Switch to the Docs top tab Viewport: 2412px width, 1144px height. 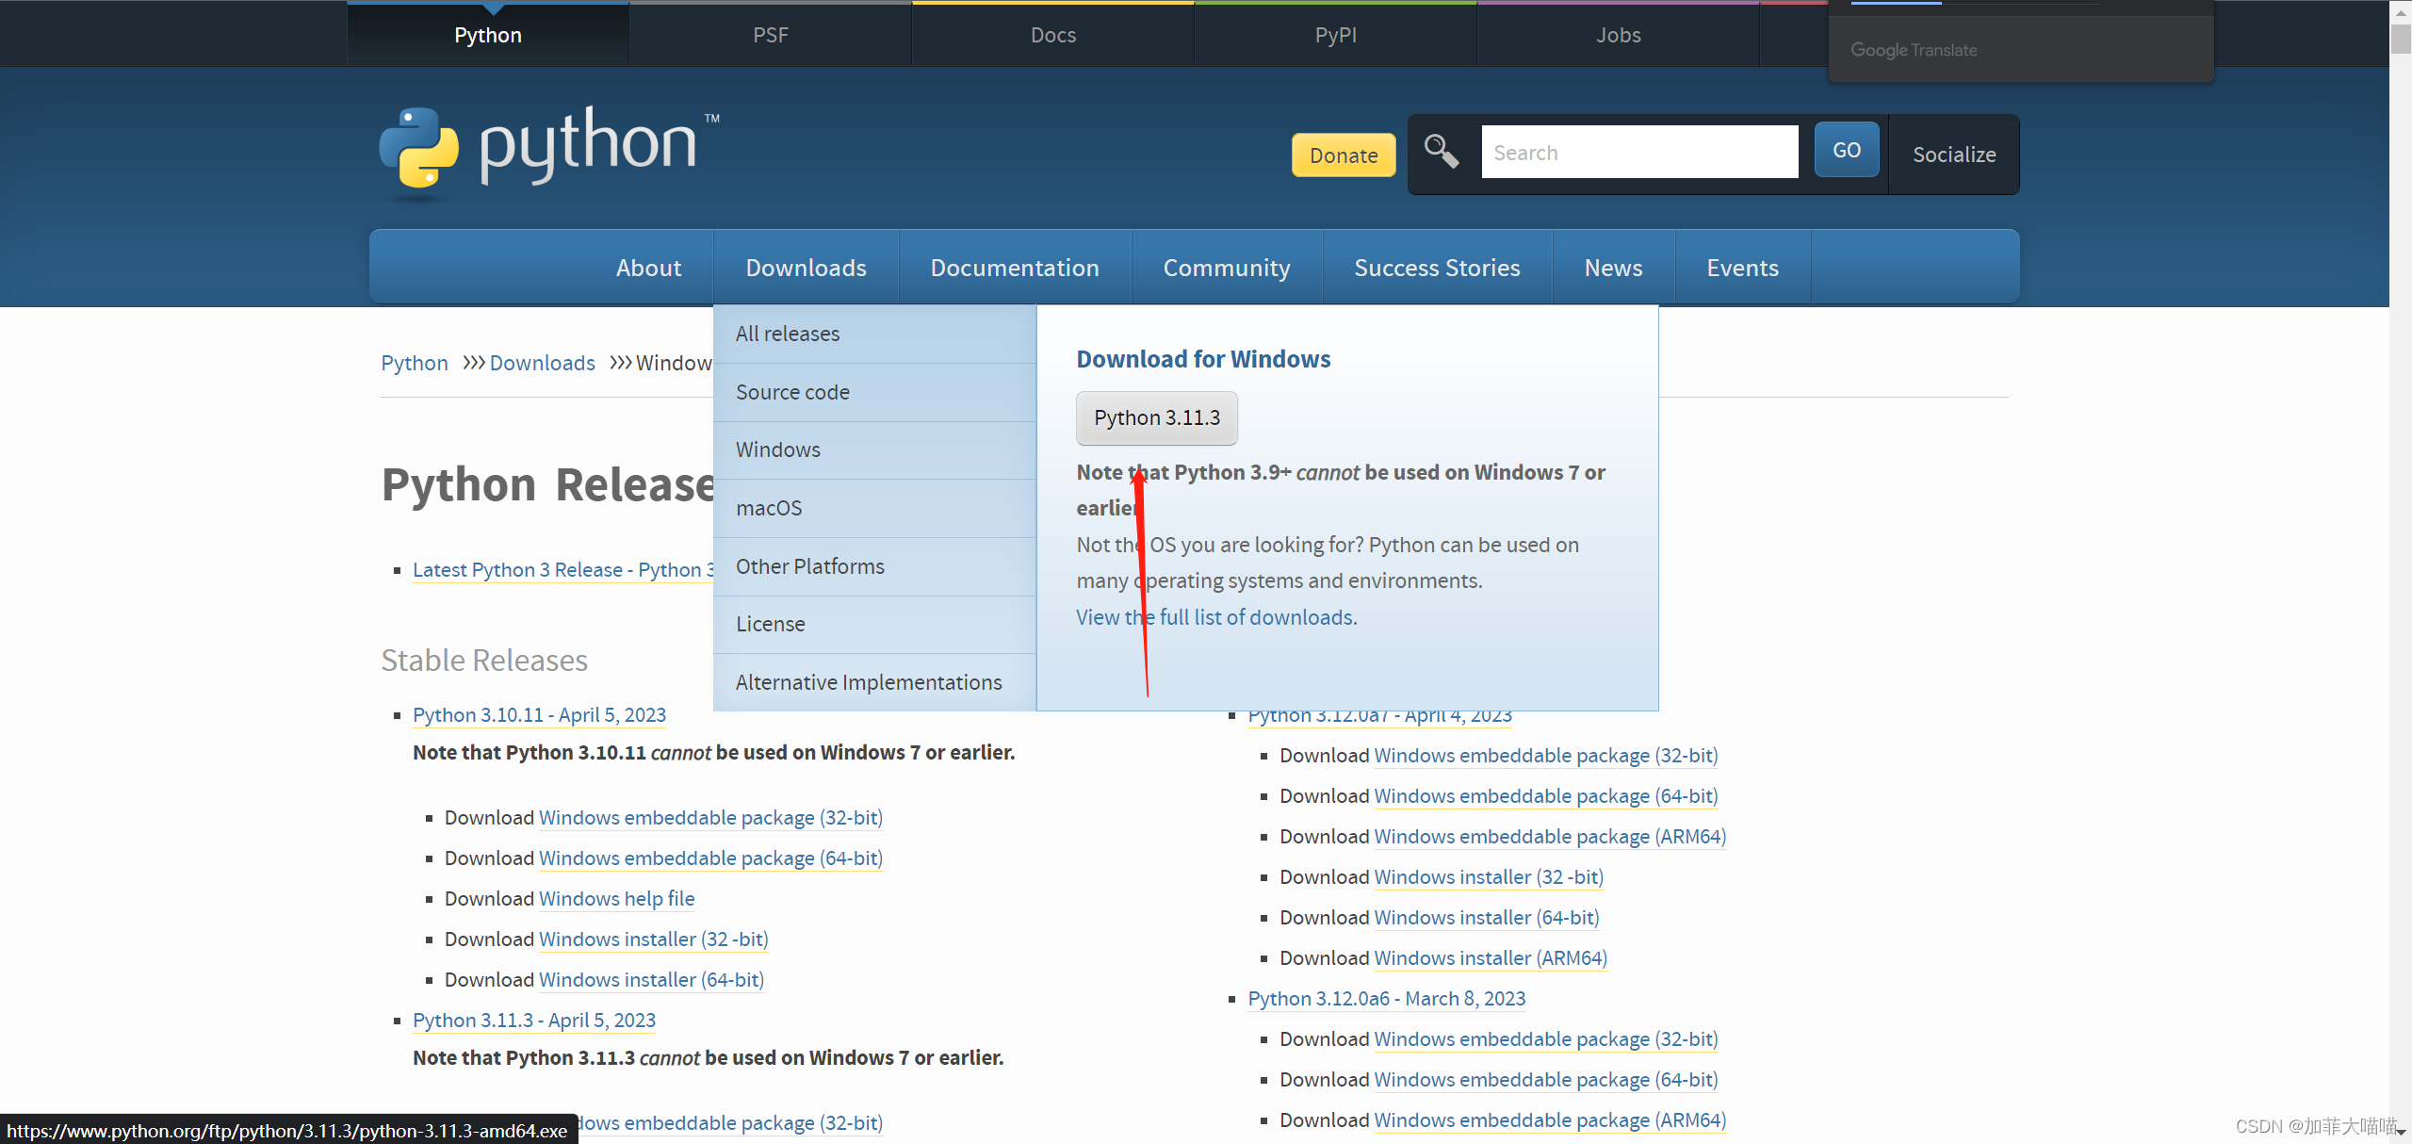coord(1052,35)
